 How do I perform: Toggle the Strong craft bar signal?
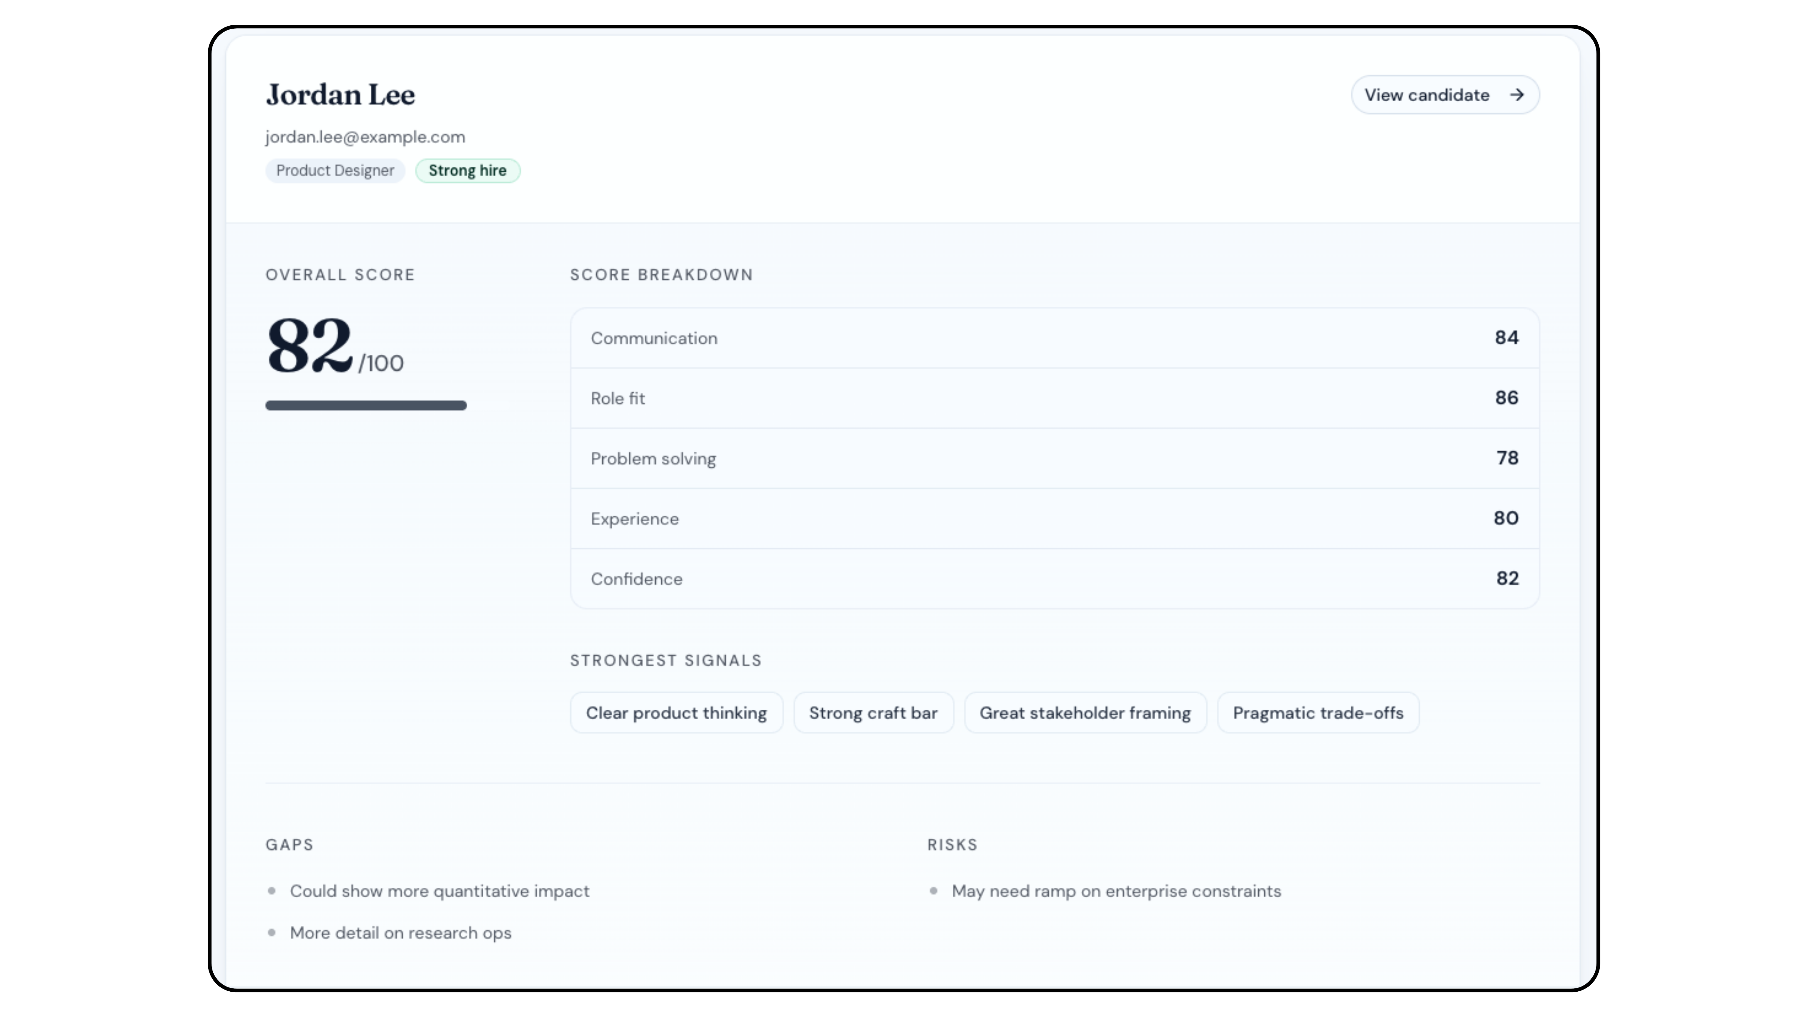click(x=874, y=712)
